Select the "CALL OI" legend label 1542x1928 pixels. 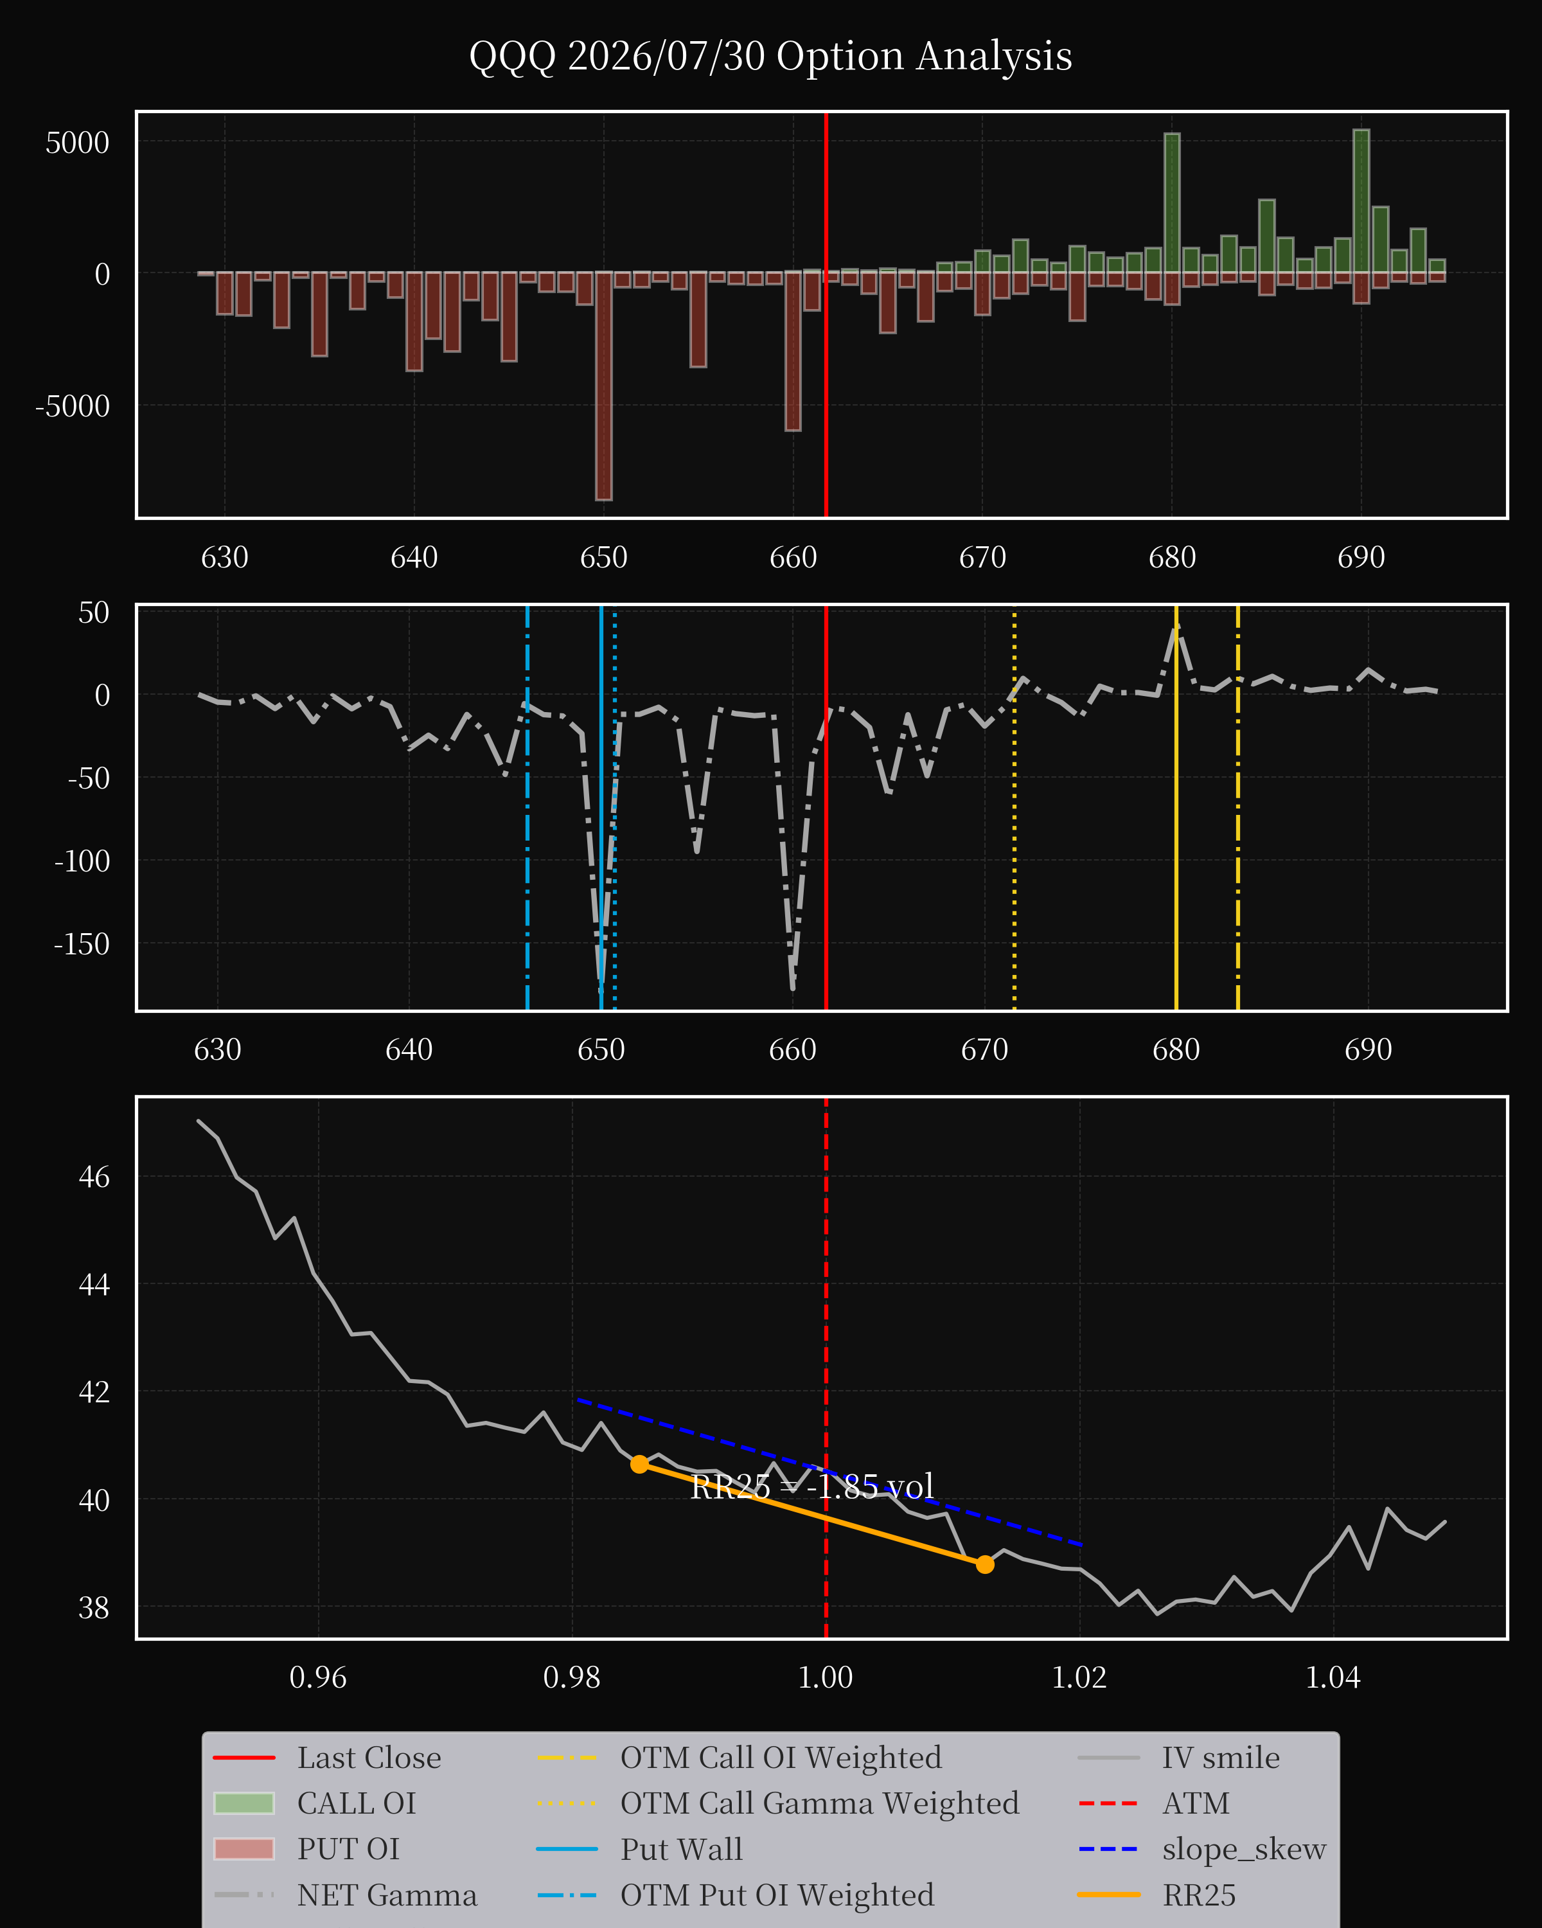pos(357,1803)
